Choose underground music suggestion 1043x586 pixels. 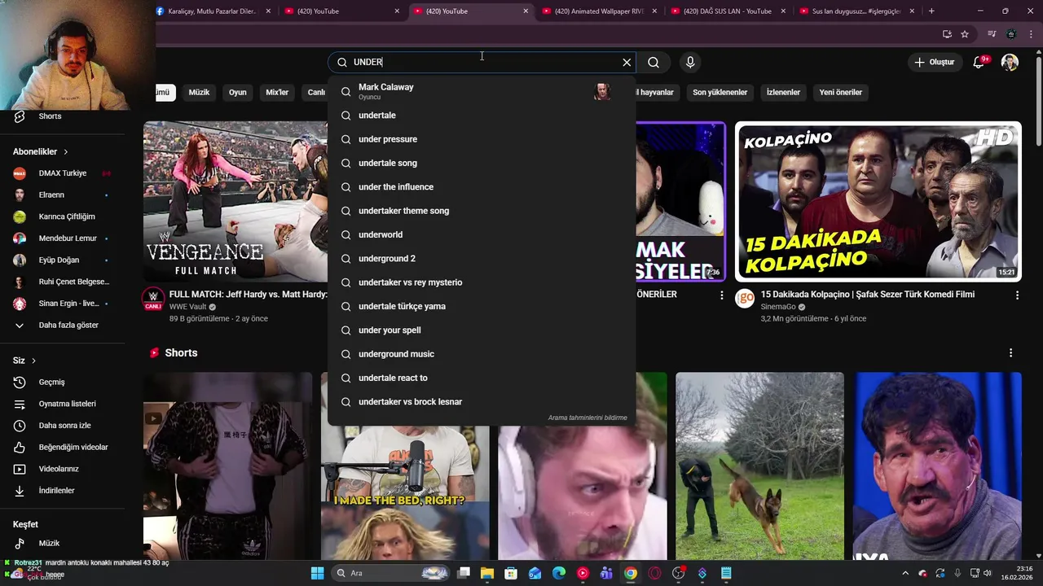[x=482, y=354]
